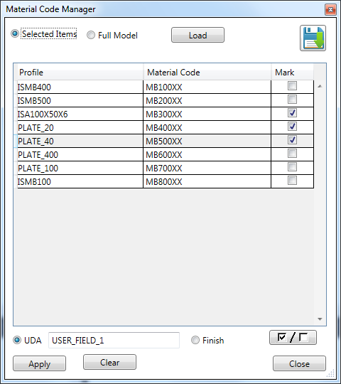
Task: Select the UDA radio button
Action: (x=17, y=340)
